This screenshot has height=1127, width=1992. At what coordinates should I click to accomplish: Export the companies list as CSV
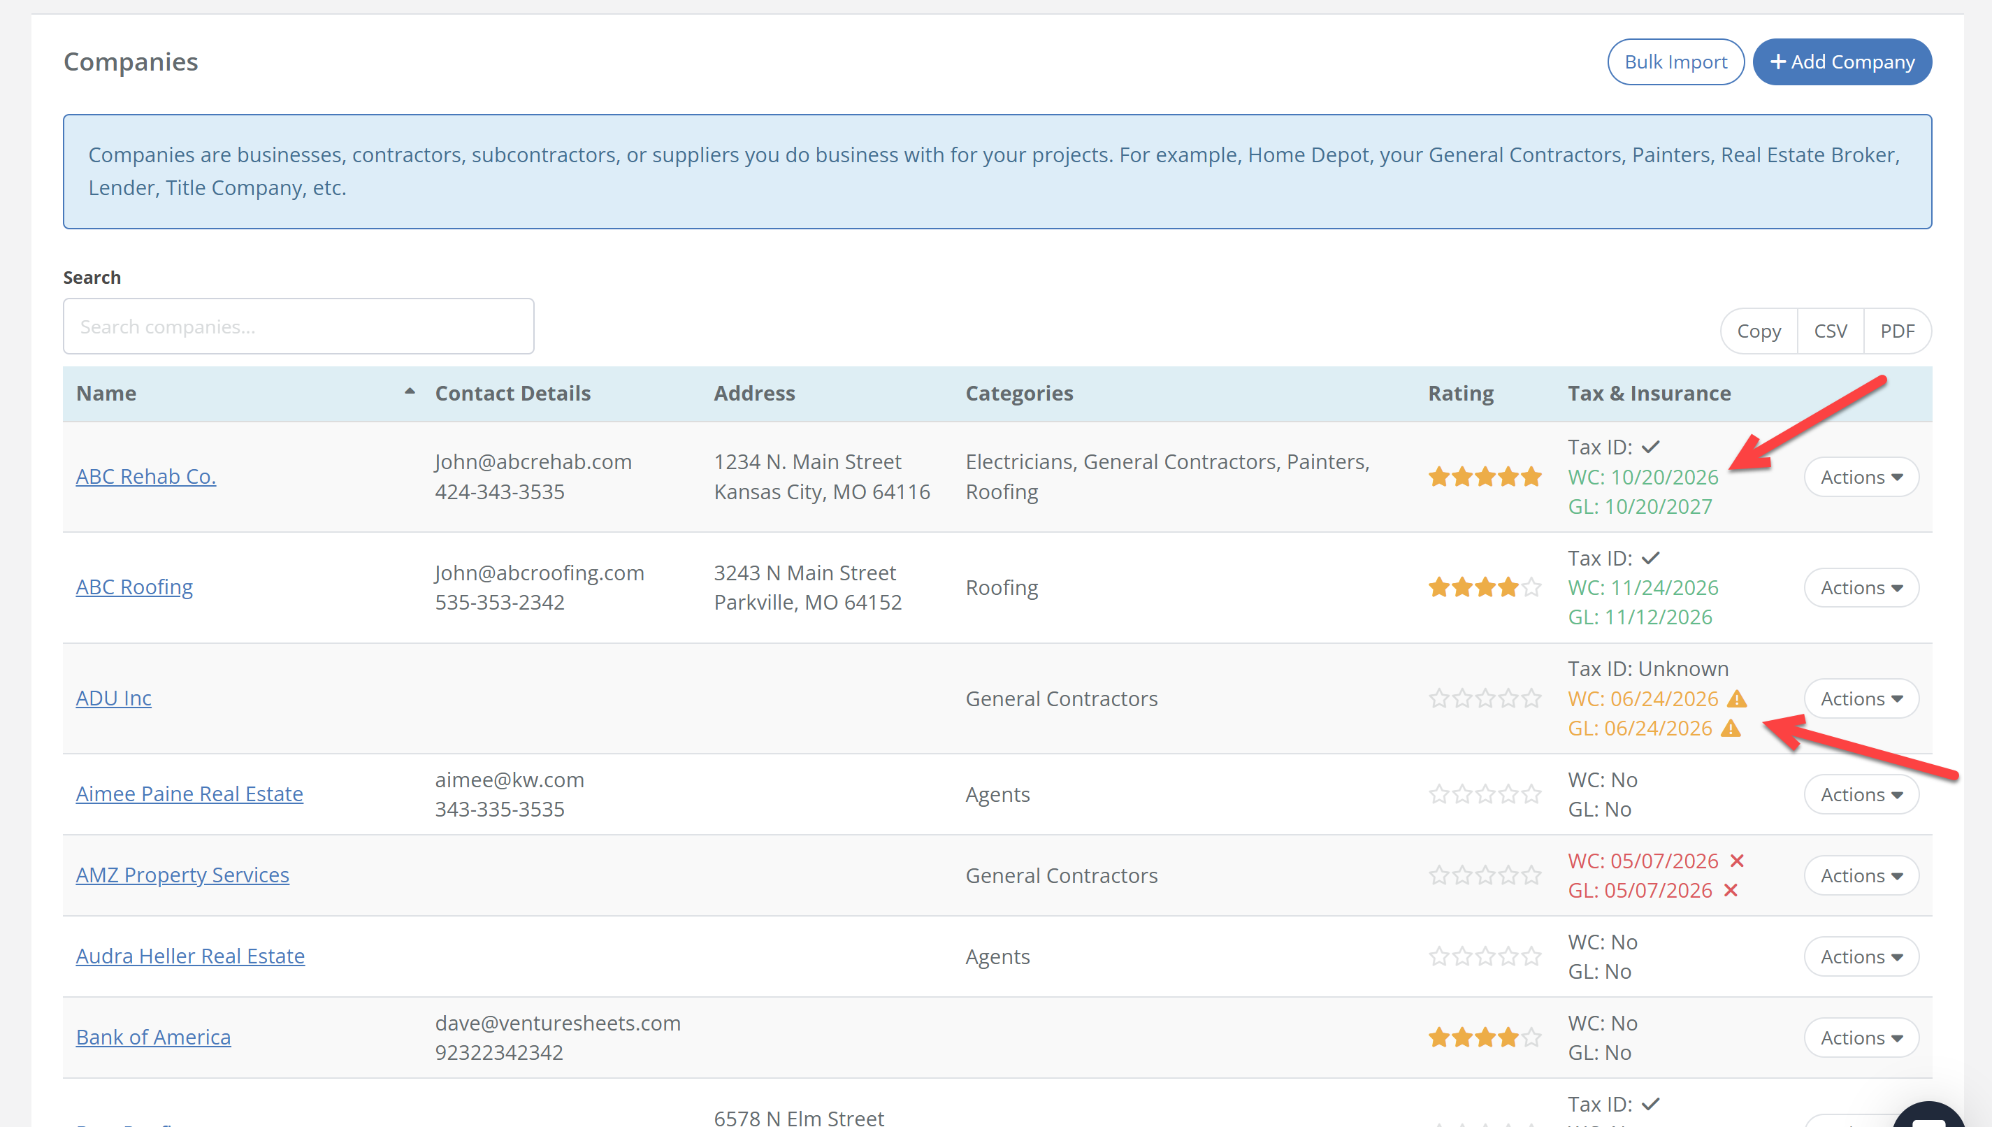[x=1831, y=331]
